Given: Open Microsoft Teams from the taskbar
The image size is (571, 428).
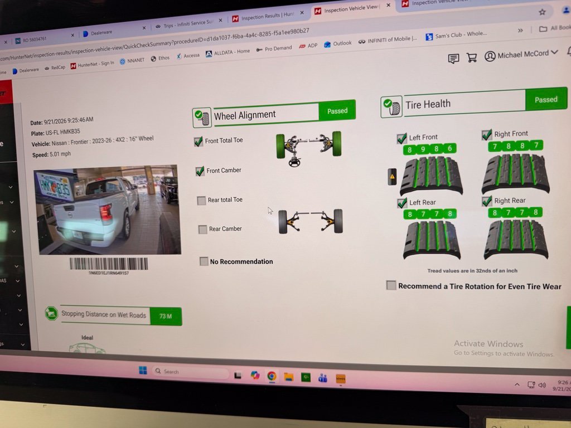Looking at the screenshot, I should click(x=323, y=378).
